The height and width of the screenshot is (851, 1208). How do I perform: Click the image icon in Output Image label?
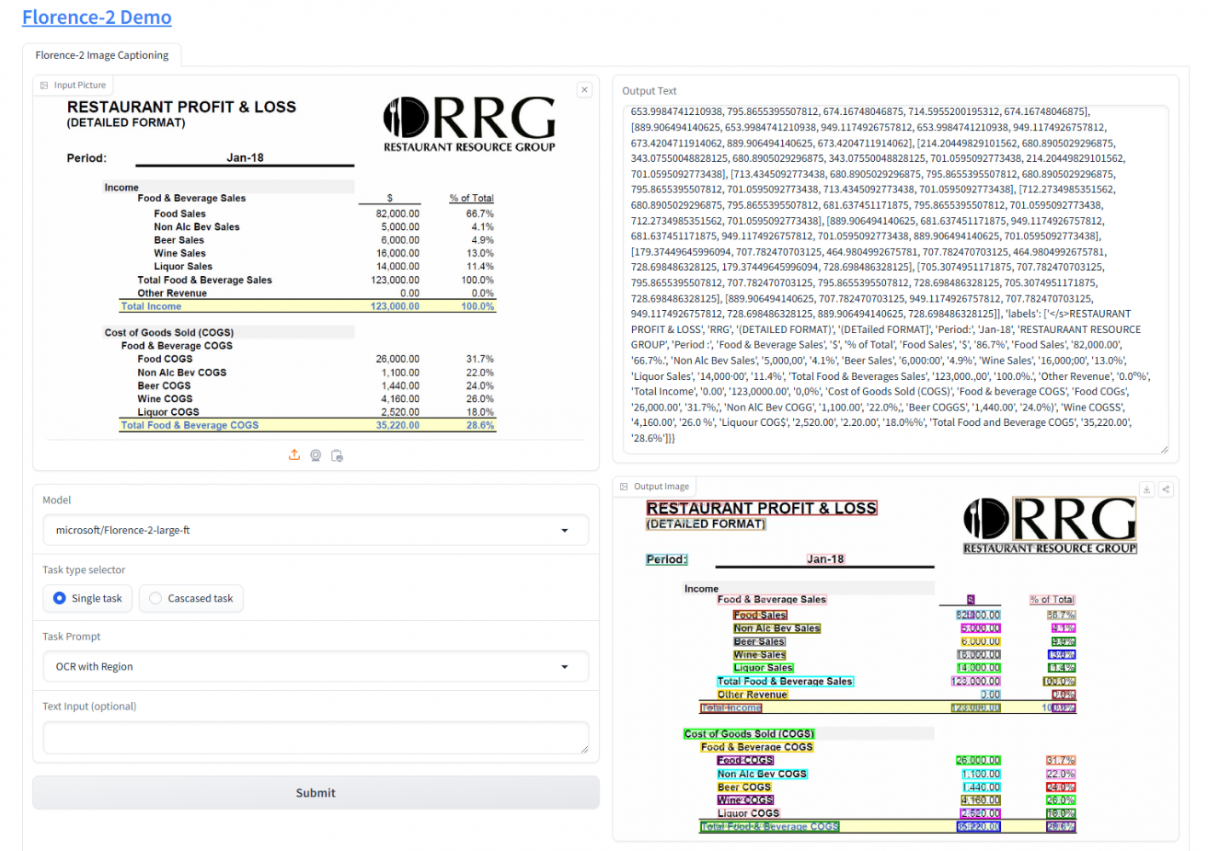pos(624,486)
